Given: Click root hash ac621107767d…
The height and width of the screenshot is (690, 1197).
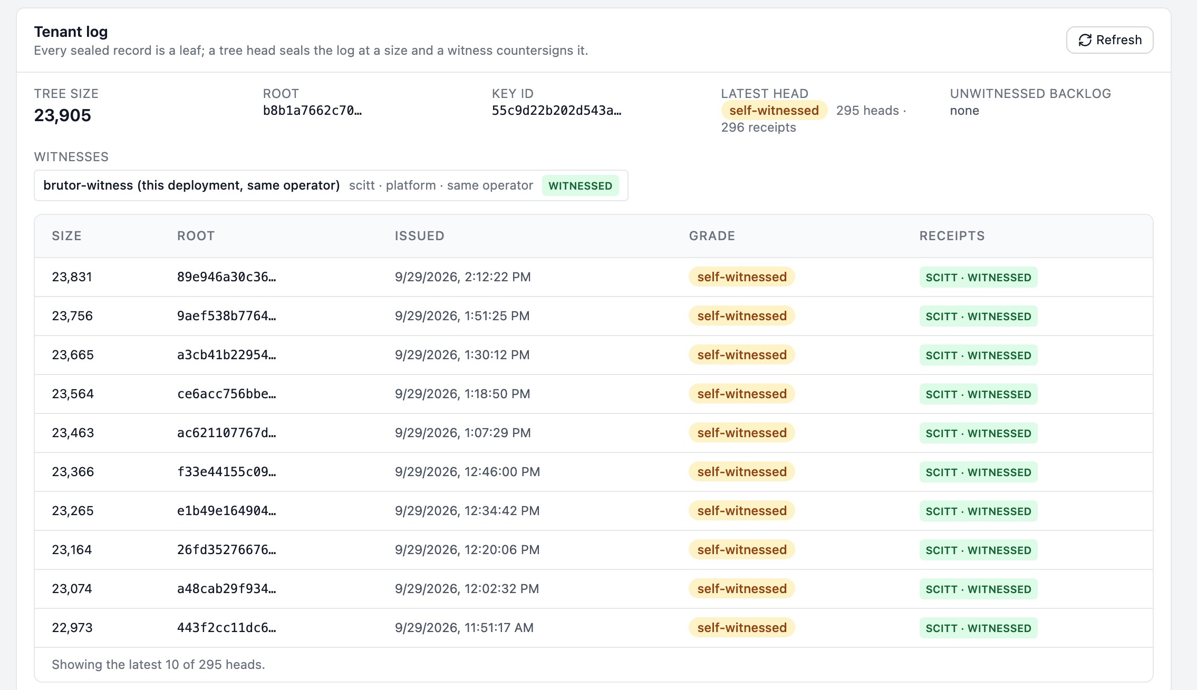Looking at the screenshot, I should pos(227,433).
